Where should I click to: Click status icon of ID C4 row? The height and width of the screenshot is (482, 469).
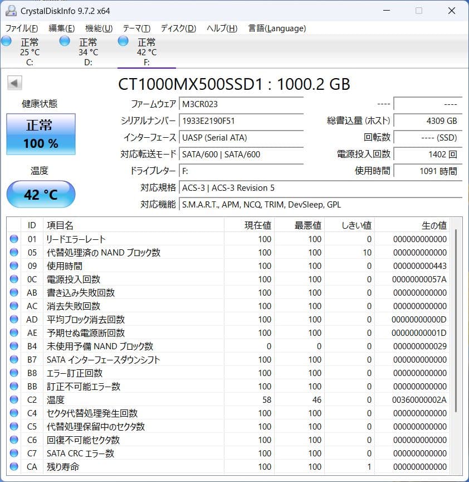[x=14, y=413]
